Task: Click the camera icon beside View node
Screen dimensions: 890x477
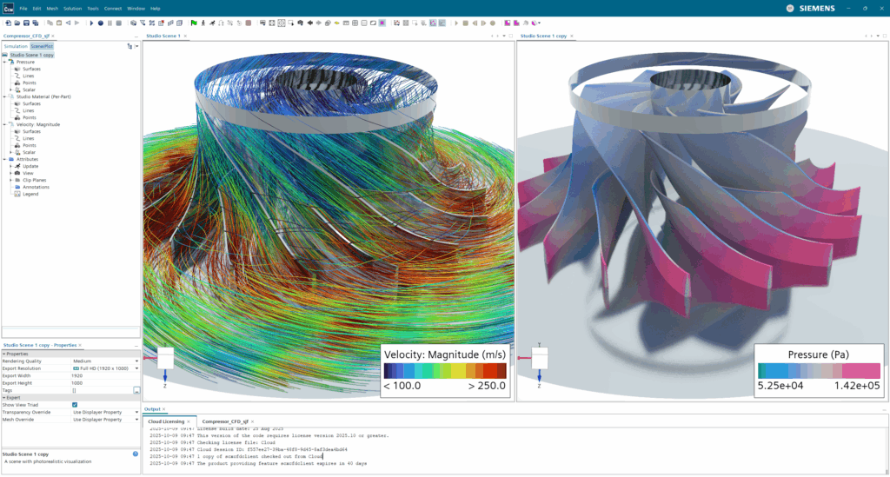Action: coord(17,173)
